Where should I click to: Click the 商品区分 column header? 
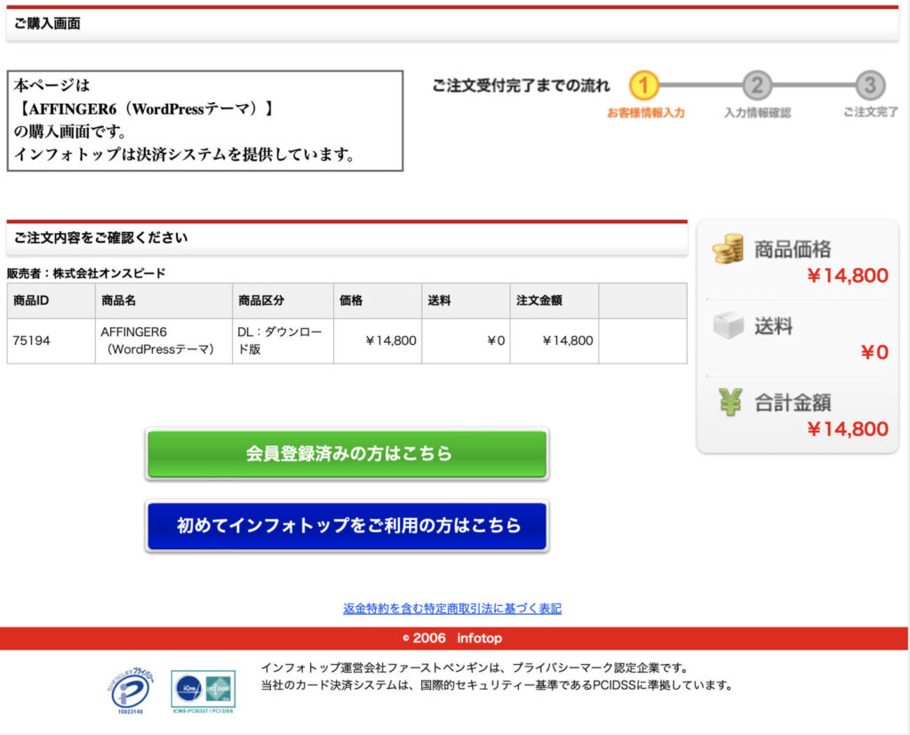coord(283,300)
